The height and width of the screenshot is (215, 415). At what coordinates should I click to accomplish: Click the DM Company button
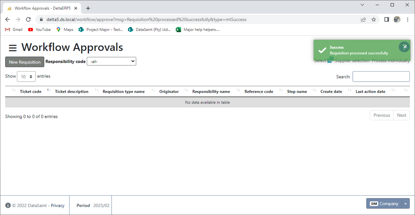[384, 204]
